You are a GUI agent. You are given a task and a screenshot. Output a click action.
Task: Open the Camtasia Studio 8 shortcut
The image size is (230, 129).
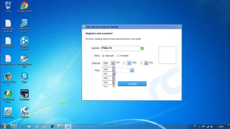coord(8,79)
